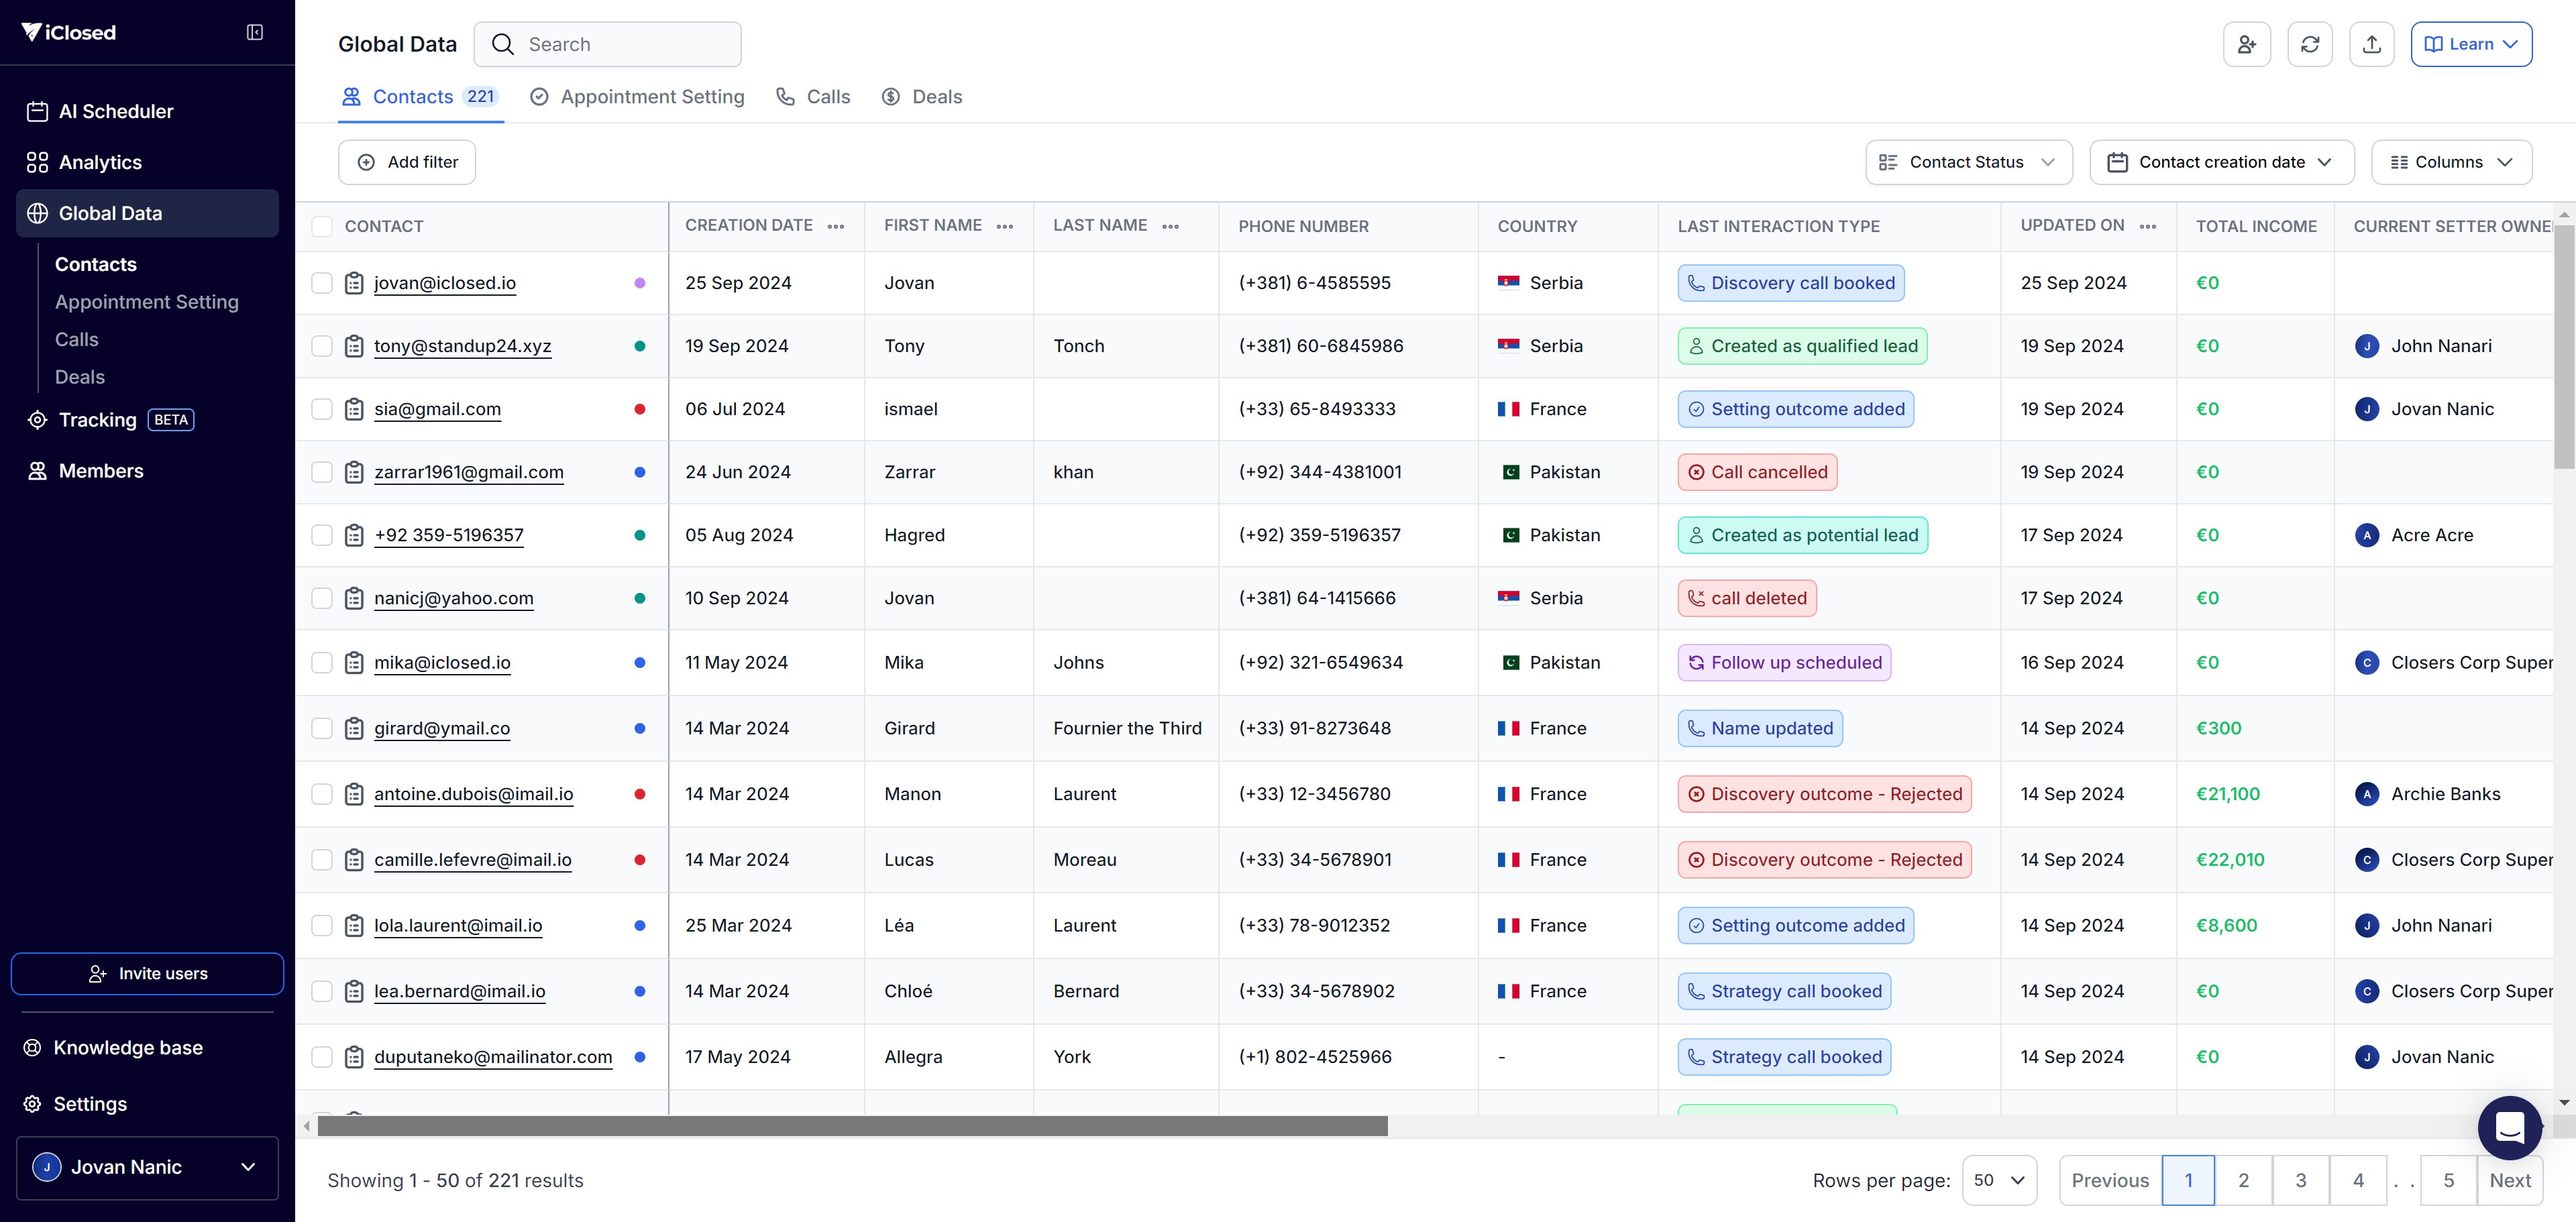Expand the Columns dropdown
The width and height of the screenshot is (2576, 1222).
[2450, 162]
